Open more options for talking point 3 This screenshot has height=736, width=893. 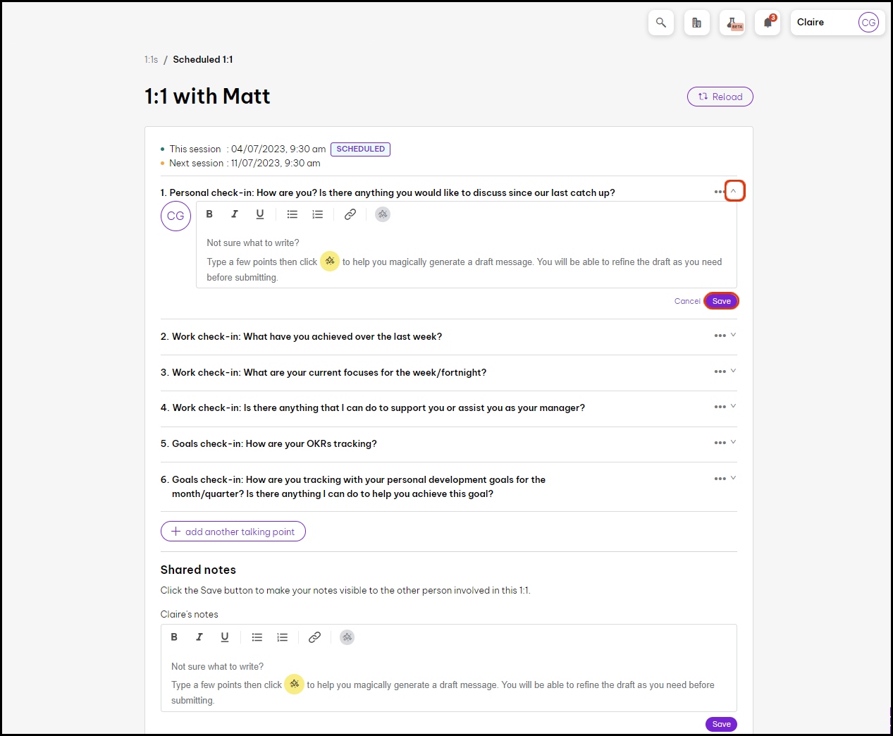[x=719, y=372]
